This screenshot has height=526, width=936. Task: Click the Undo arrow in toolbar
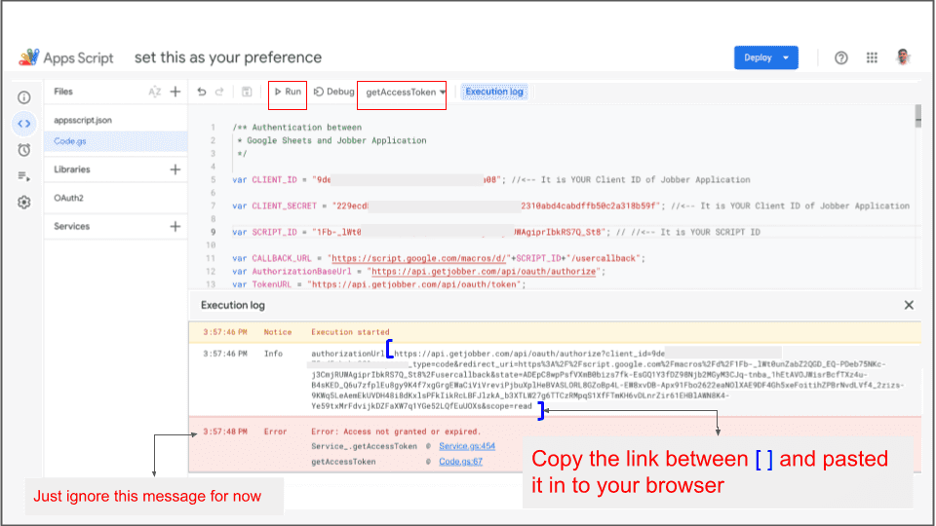coord(202,92)
